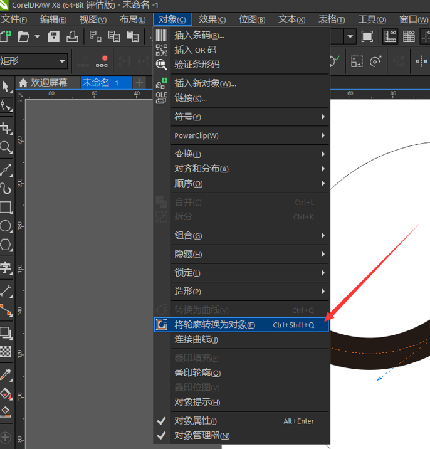Click the Paste icon in toolbar
The width and height of the screenshot is (430, 449).
tap(133, 36)
